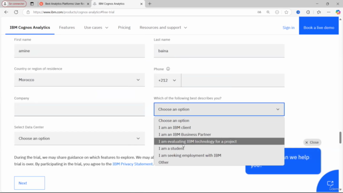Open the Country or region dropdown
The width and height of the screenshot is (343, 193).
coord(79,80)
